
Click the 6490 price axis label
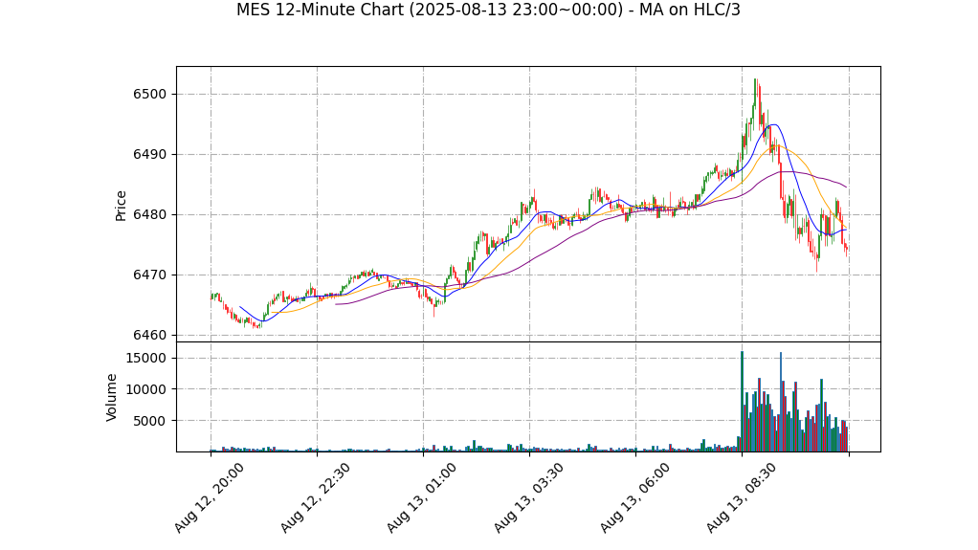[149, 155]
